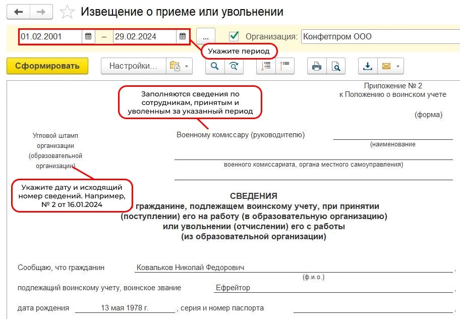Click the Сформировать button
460x319 pixels.
[x=47, y=66]
